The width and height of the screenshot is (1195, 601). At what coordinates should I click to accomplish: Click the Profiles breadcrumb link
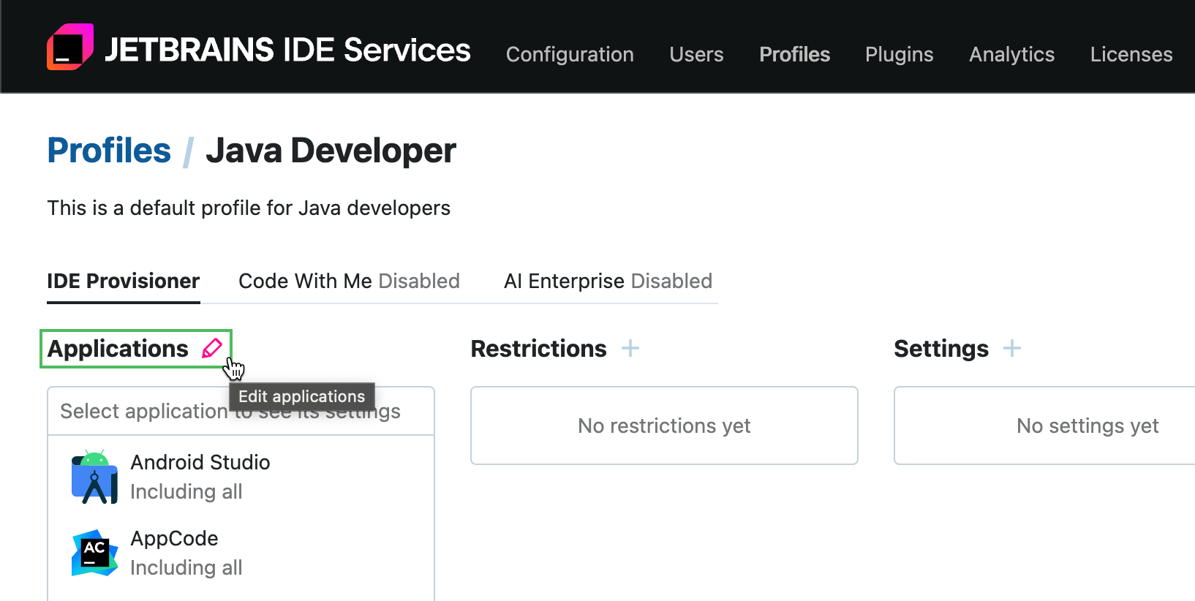click(x=109, y=151)
